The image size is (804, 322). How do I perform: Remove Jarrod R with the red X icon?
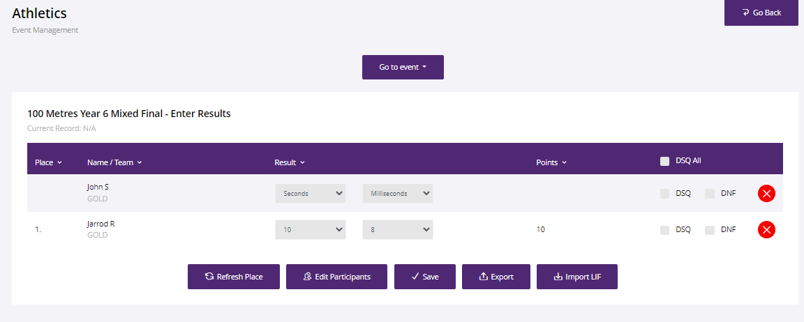coord(766,230)
